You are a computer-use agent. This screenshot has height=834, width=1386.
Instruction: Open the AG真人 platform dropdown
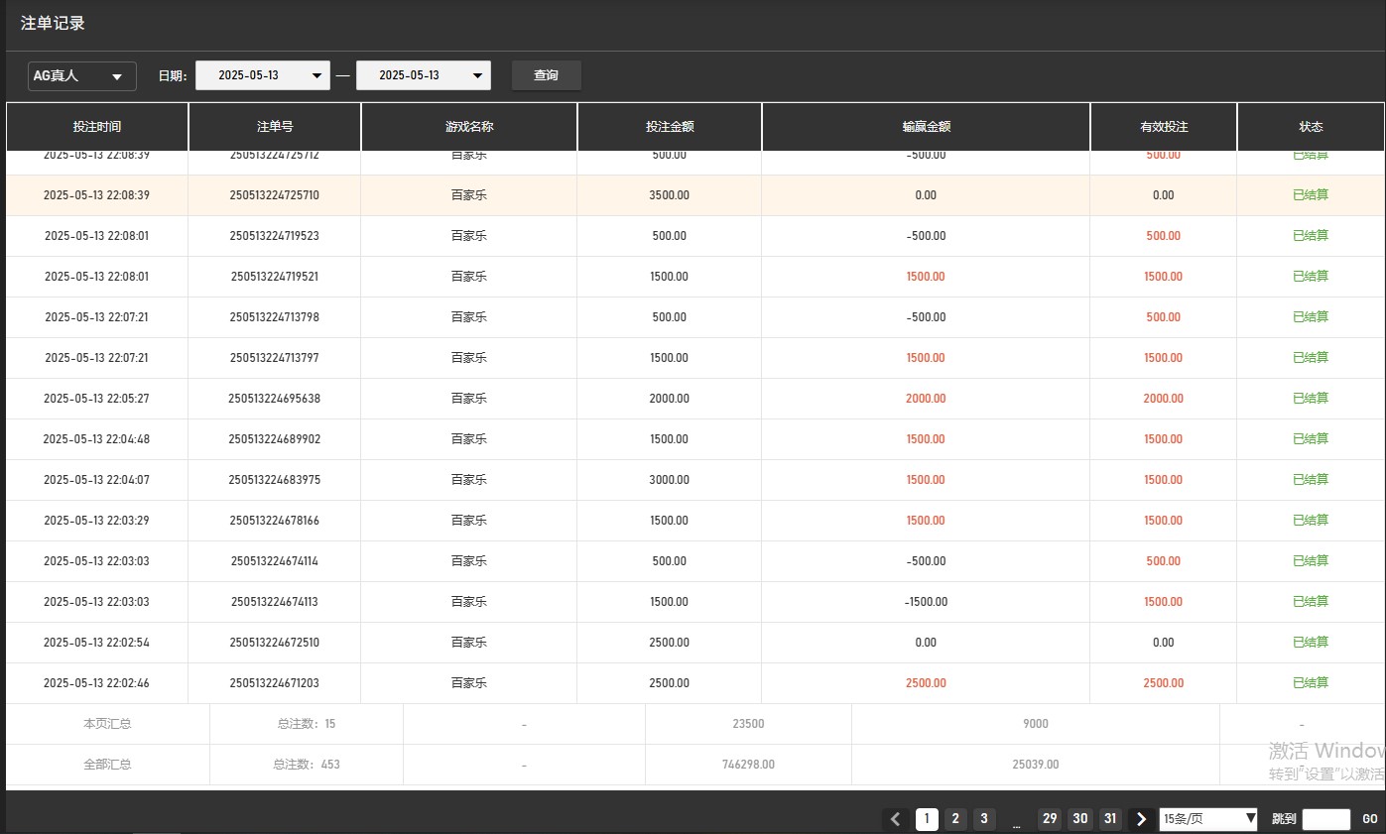[81, 75]
